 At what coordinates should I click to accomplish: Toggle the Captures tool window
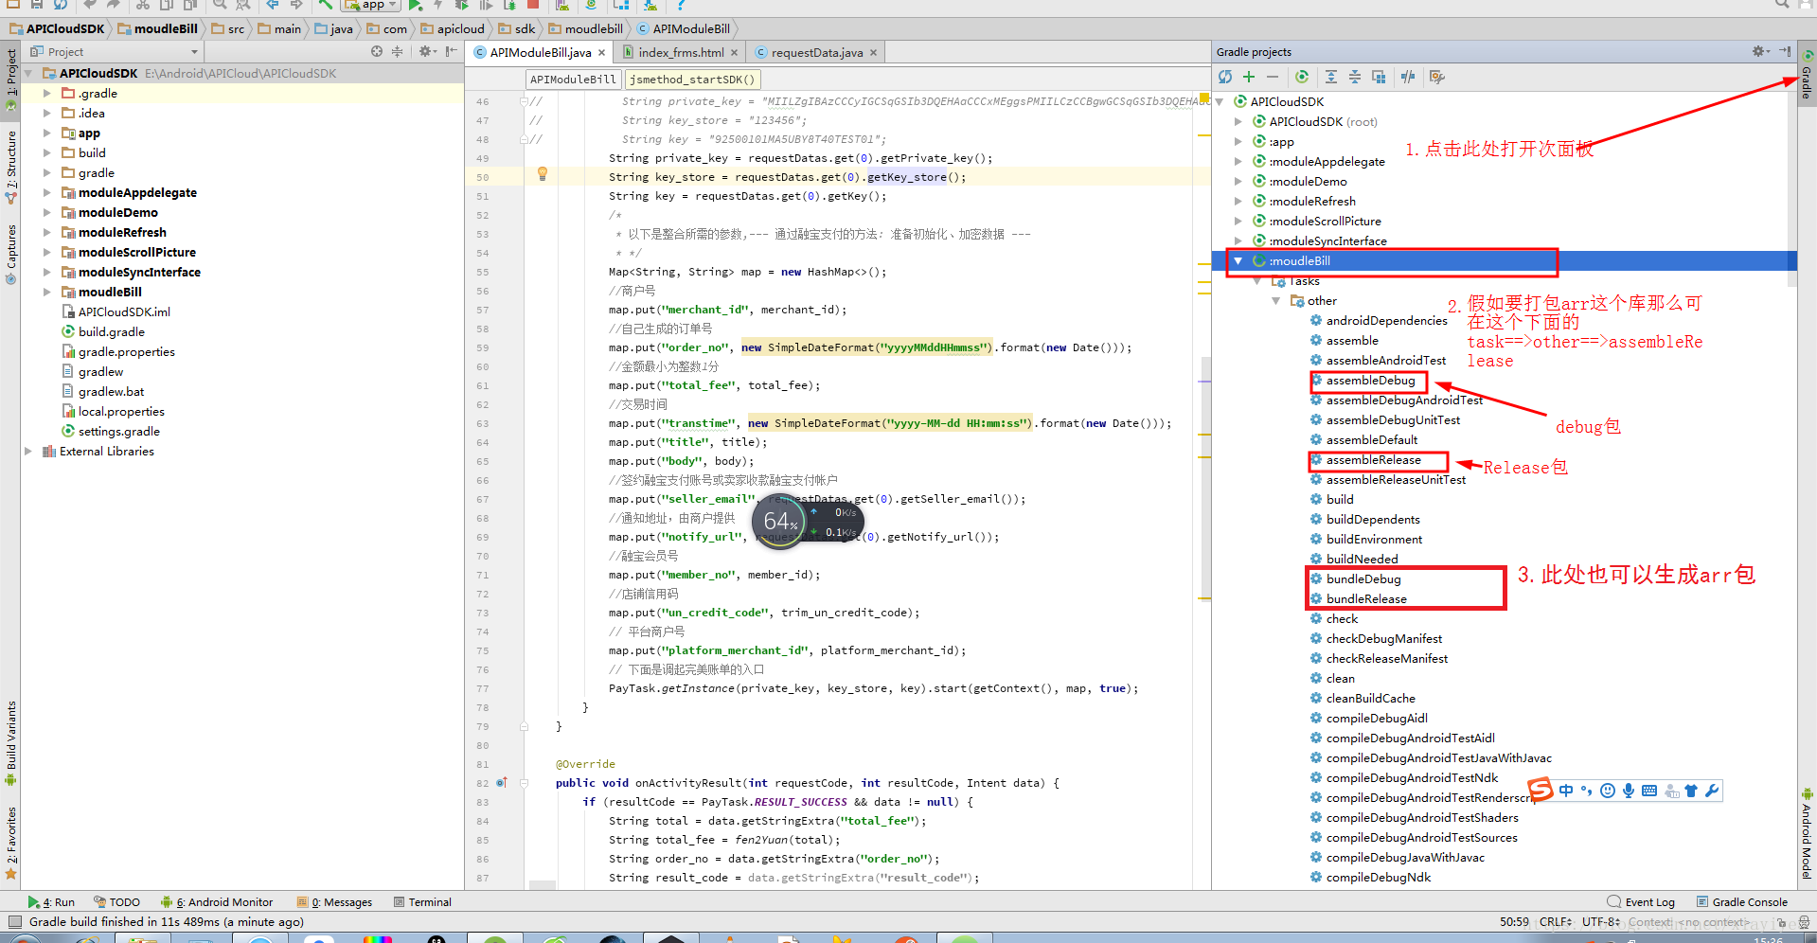point(10,254)
